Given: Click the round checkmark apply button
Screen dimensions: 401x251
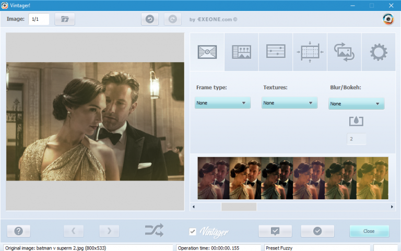Looking at the screenshot, I should click(317, 231).
